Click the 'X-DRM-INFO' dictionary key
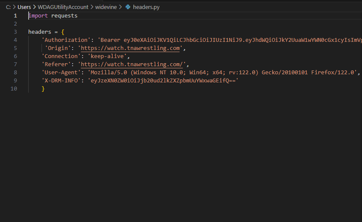Viewport: 362px width, 222px height. point(61,81)
